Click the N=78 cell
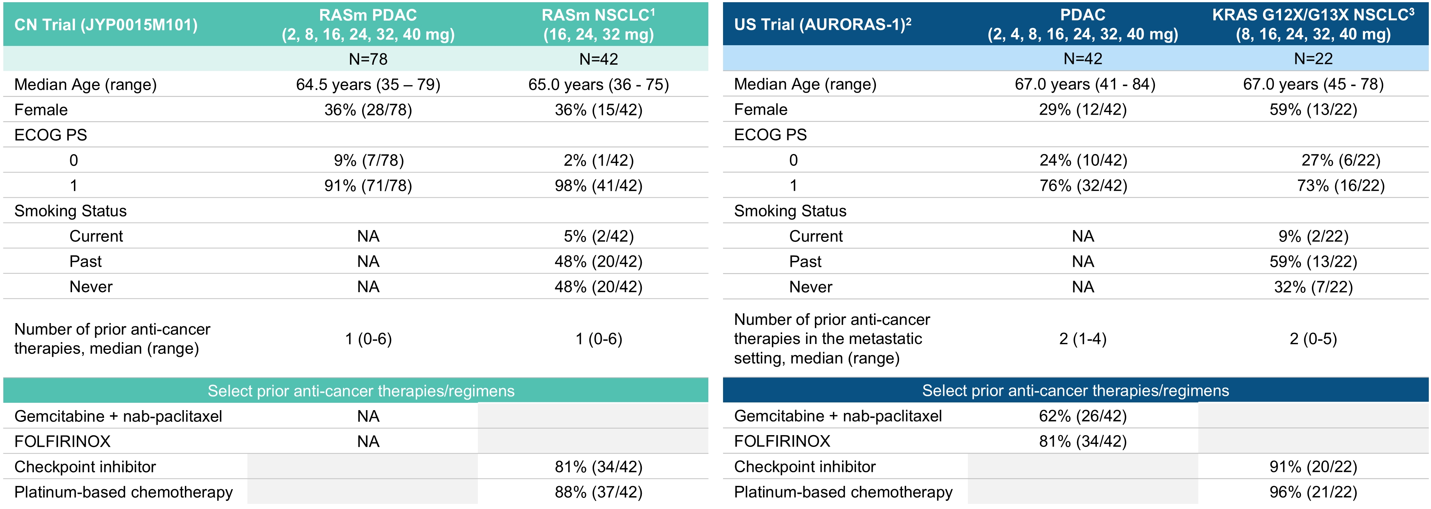Viewport: 1431px width, 509px height. click(368, 59)
